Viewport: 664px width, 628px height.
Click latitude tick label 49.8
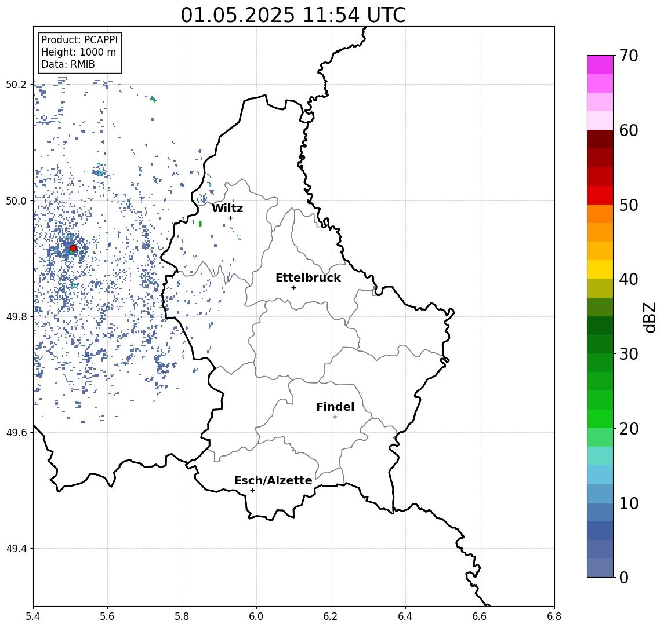(x=16, y=316)
